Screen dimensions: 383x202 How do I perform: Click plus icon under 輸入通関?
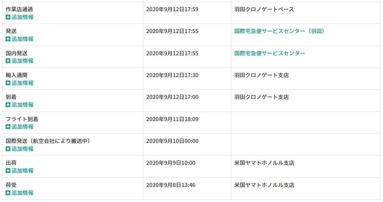[8, 83]
